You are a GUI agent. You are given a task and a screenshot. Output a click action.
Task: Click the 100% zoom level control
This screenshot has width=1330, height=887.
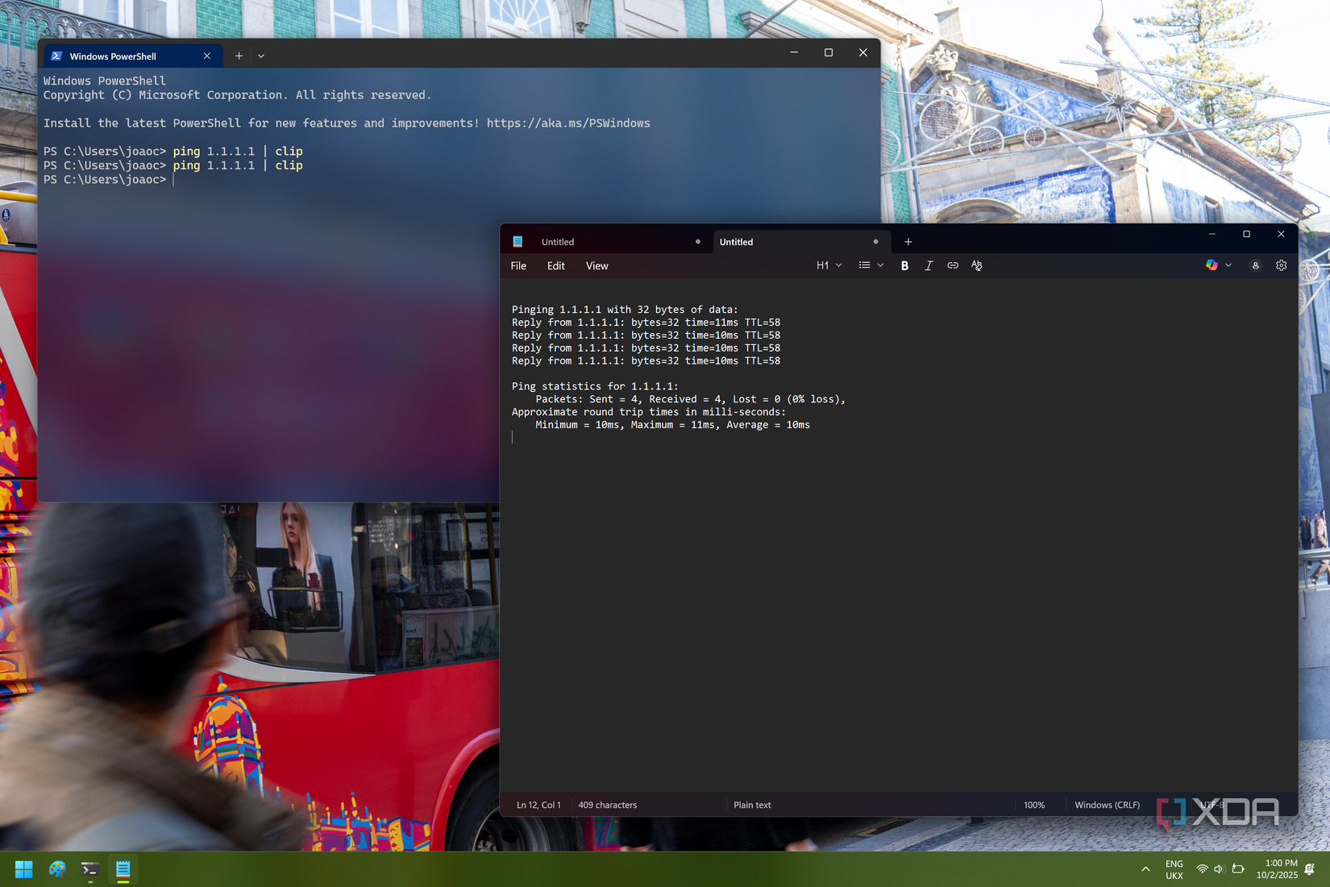1034,804
